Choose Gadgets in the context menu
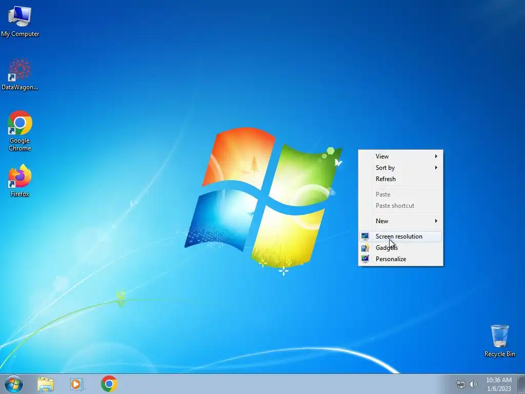This screenshot has width=525, height=394. (400, 248)
